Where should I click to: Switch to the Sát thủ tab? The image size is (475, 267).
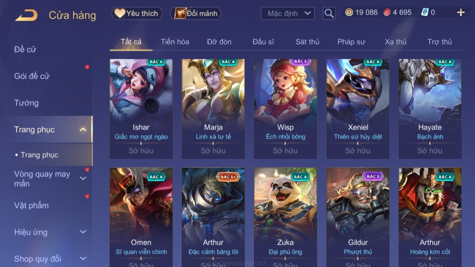[307, 42]
